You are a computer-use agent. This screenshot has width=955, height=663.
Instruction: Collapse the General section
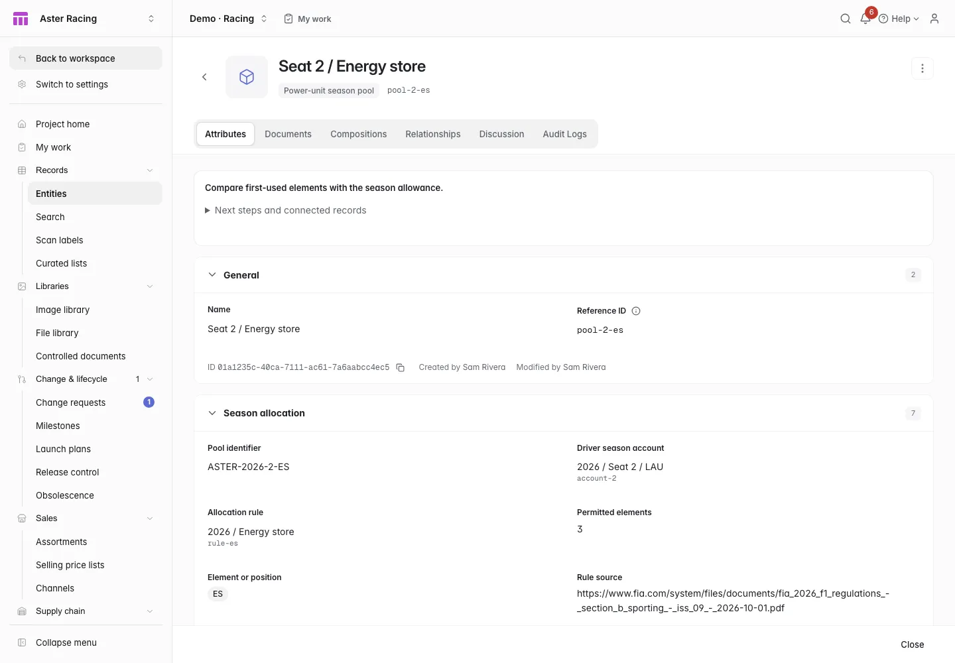click(212, 275)
